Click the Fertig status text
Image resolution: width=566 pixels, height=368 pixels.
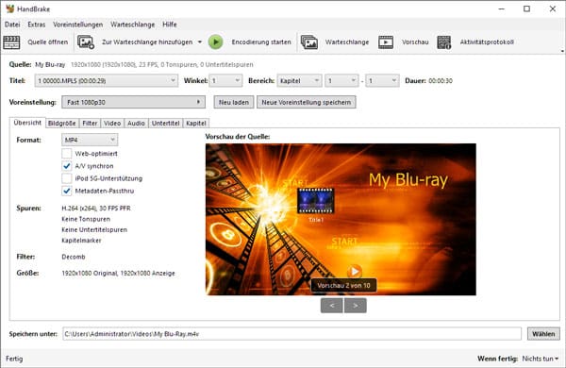tap(14, 359)
